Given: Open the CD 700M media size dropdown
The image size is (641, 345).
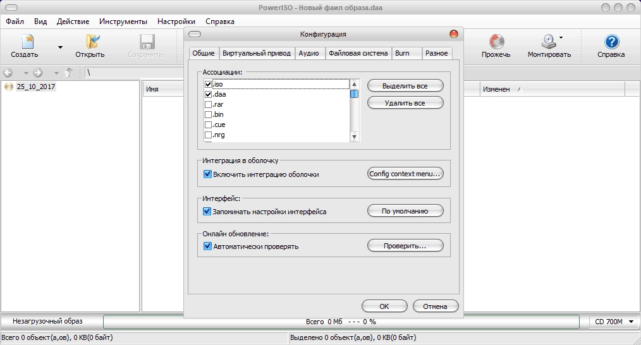Looking at the screenshot, I should point(613,322).
